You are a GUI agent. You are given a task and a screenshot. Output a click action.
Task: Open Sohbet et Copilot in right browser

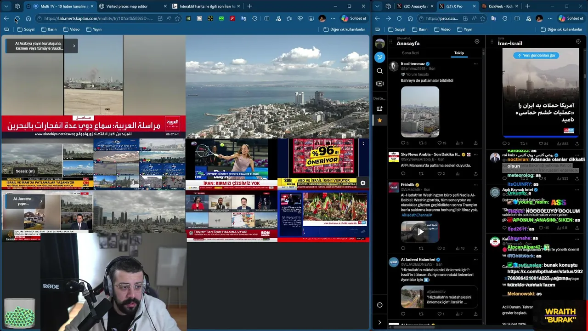(571, 18)
